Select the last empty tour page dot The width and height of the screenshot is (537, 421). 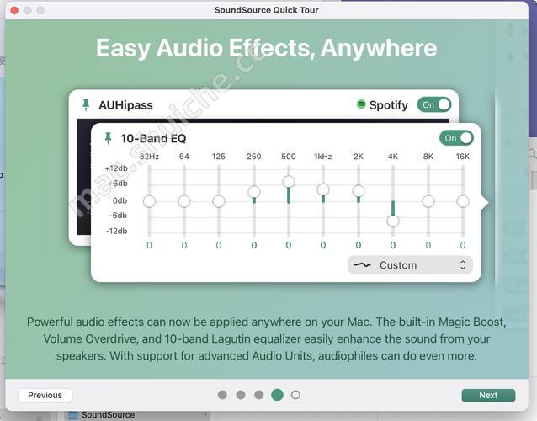(295, 394)
